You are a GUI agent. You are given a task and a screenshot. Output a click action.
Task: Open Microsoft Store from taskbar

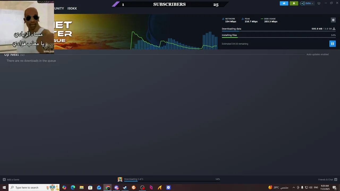90,188
